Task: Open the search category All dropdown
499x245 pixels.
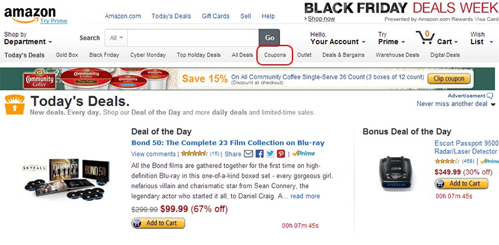Action: (x=116, y=38)
